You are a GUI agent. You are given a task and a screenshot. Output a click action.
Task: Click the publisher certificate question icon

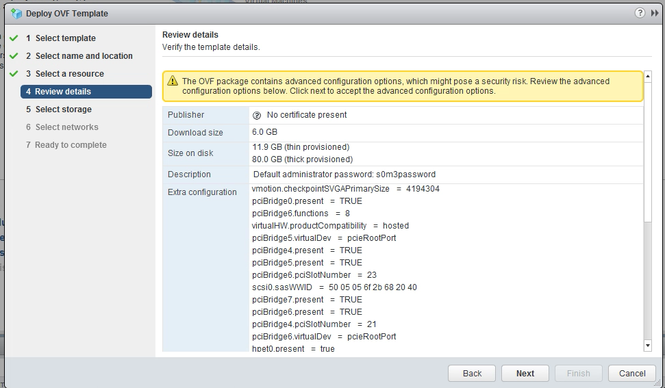click(x=257, y=115)
